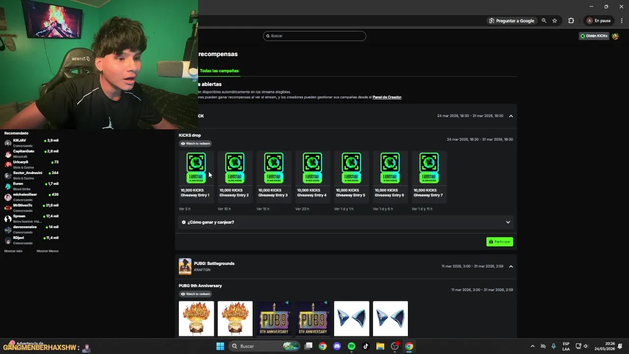Viewport: 629px width, 354px height.
Task: Open Uricarp9's channel in Recomendado
Action: [x=31, y=165]
